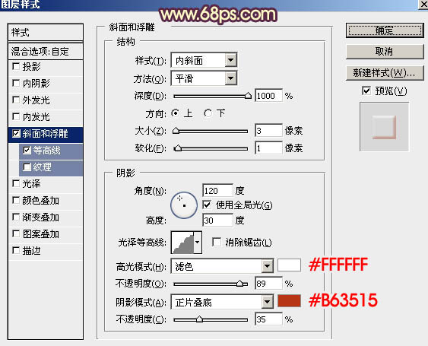428x346 pixels.
Task: Enable 消除锯齿 anti-alias checkbox
Action: tap(217, 242)
